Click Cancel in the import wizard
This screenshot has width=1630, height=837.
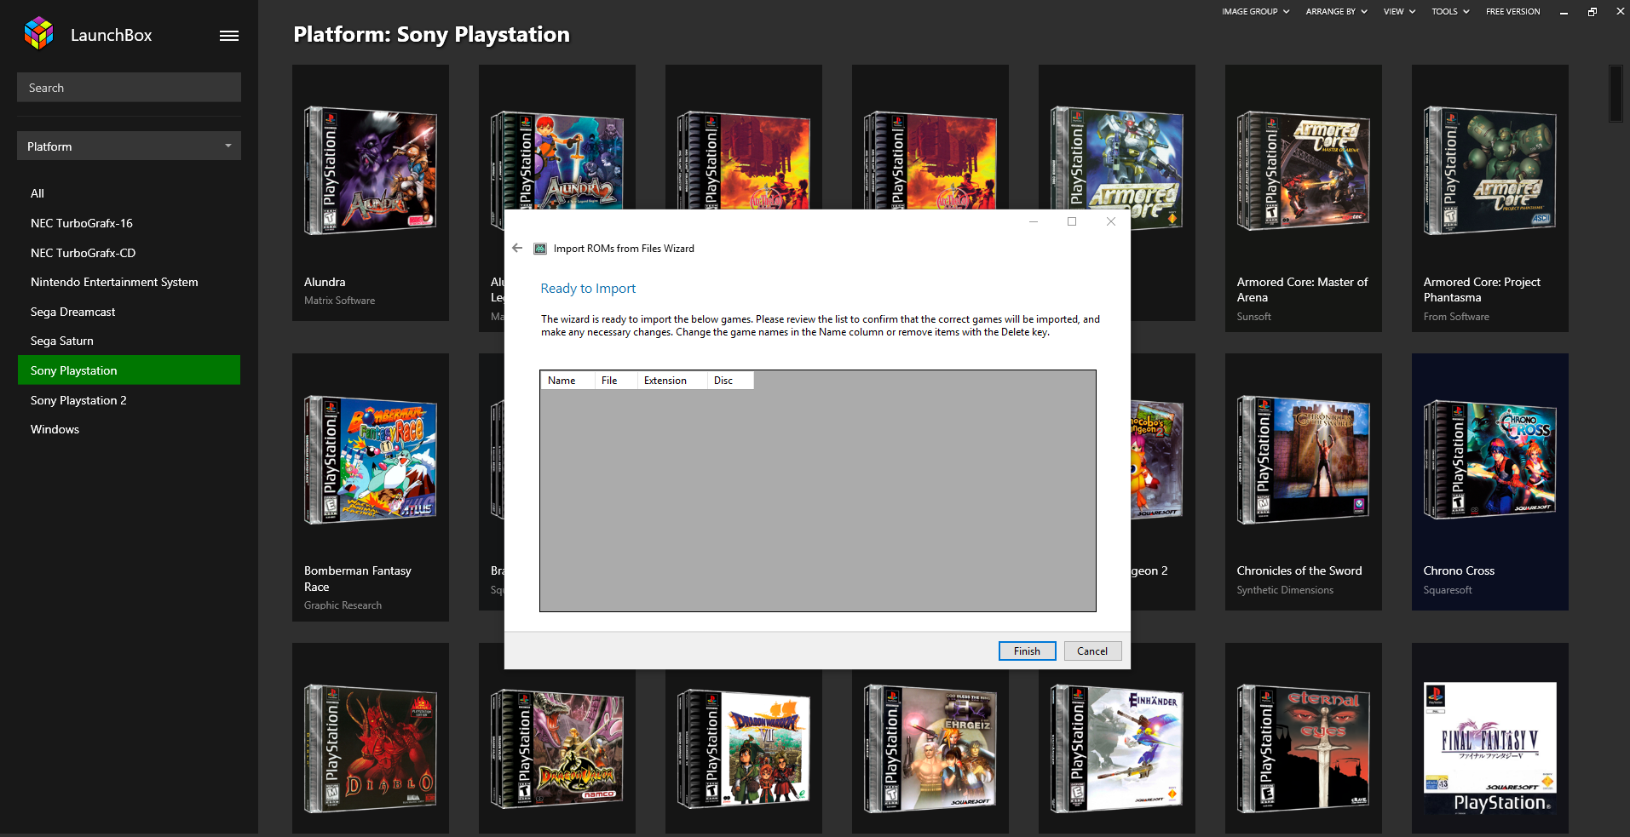(1092, 651)
